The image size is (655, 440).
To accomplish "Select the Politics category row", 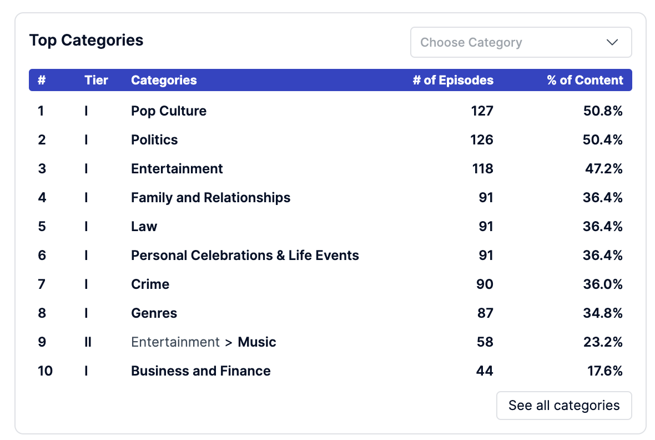I will 330,139.
